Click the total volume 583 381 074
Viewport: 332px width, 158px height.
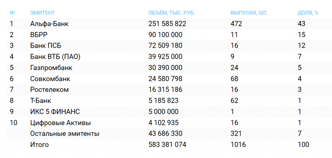tap(167, 145)
